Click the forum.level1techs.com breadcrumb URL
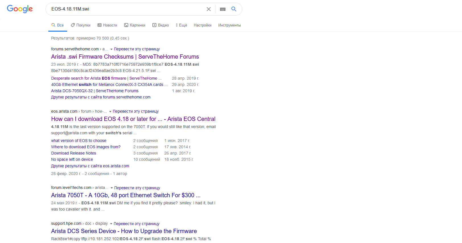Screen dimensions: 462x243 pyautogui.click(x=80, y=188)
